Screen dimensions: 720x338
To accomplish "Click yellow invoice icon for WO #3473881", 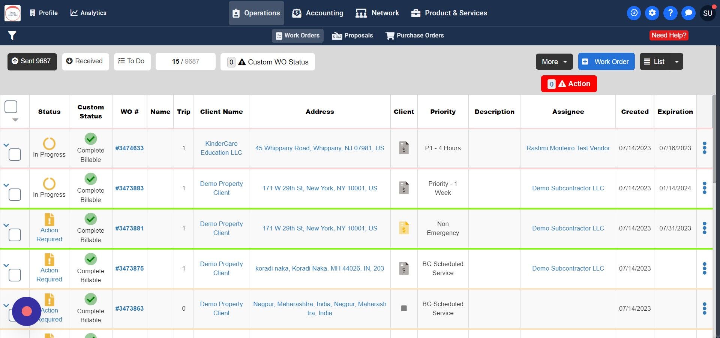I will click(404, 228).
